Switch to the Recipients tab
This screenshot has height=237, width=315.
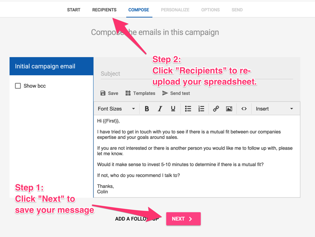tap(104, 10)
